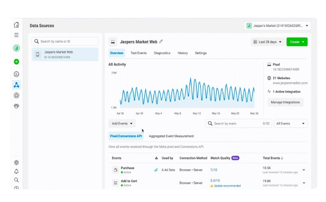The image size is (326, 202).
Task: Open the settings gear in sidebar
Action: click(16, 162)
